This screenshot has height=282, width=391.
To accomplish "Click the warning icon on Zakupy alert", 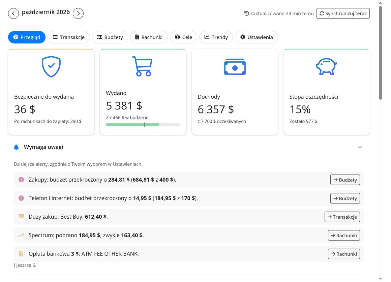I will 21,180.
